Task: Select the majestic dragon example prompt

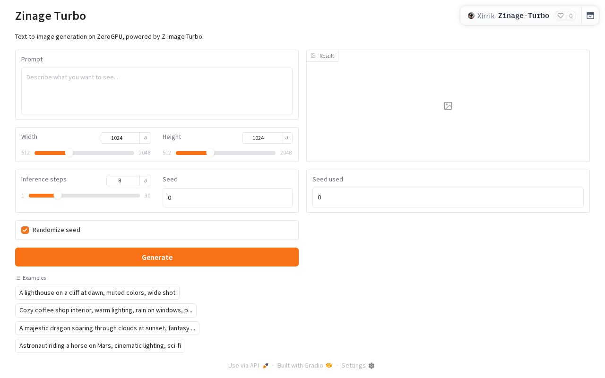Action: coord(107,328)
